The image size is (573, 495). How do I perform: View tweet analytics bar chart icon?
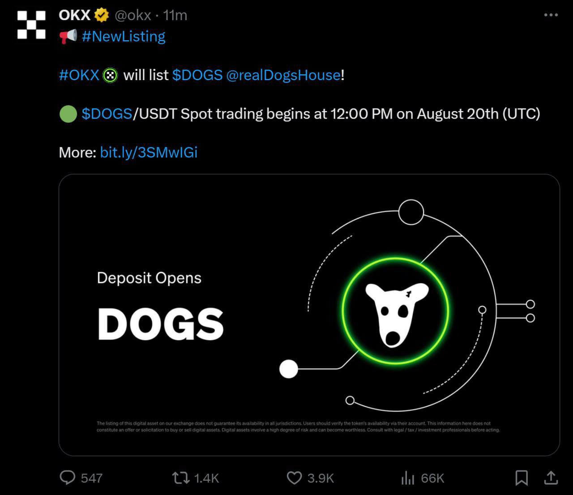[x=407, y=478]
